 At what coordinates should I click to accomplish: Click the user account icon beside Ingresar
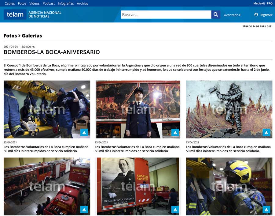tap(256, 15)
